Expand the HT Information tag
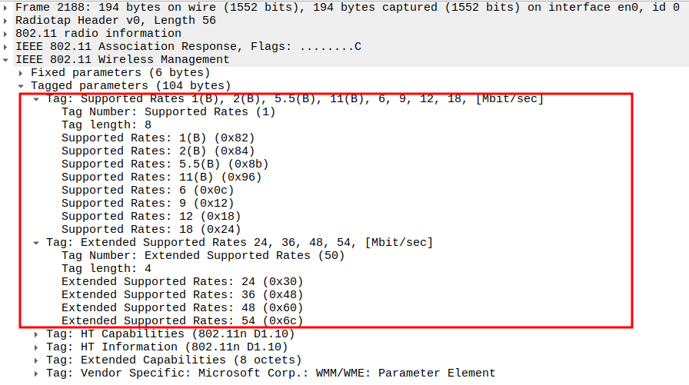The width and height of the screenshot is (689, 385). point(37,347)
